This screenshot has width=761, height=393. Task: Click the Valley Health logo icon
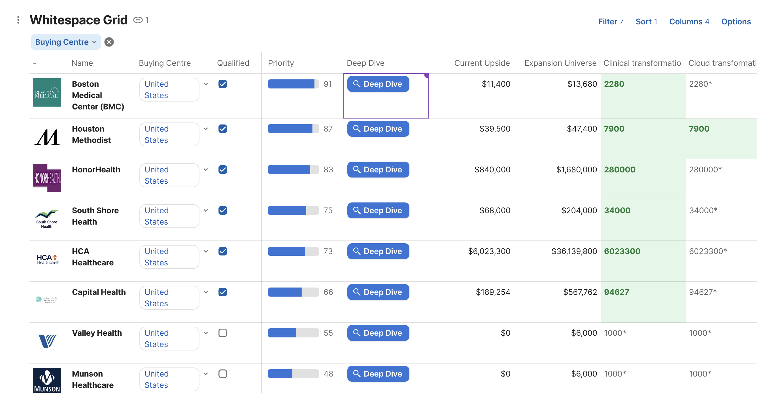point(47,341)
